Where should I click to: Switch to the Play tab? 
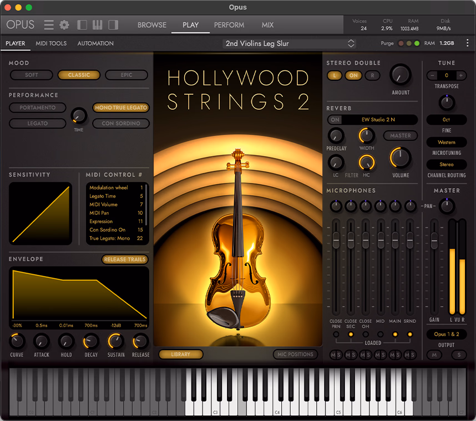coord(190,25)
